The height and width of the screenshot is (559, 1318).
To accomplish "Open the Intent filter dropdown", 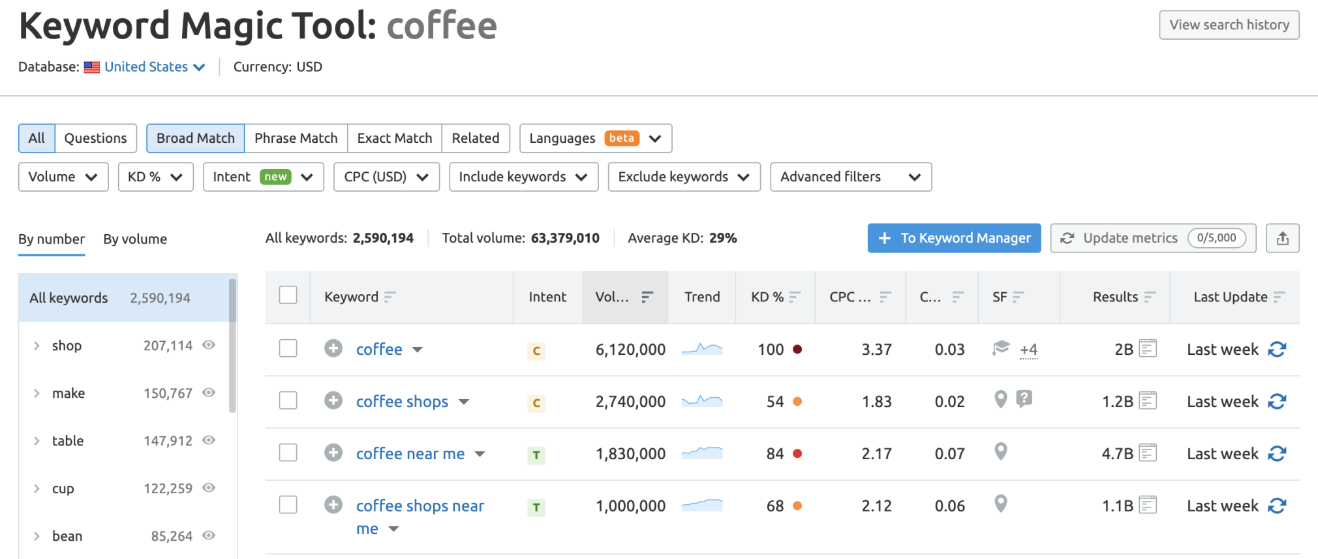I will (x=264, y=177).
